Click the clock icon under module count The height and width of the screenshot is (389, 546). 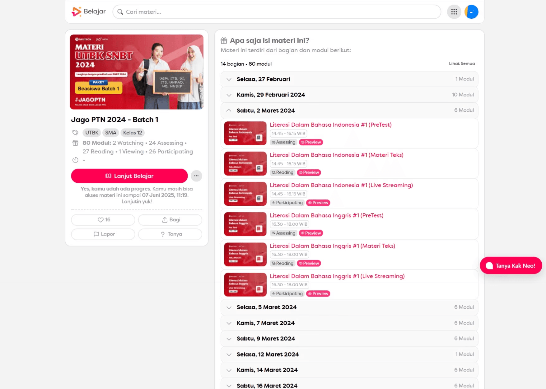(x=75, y=160)
